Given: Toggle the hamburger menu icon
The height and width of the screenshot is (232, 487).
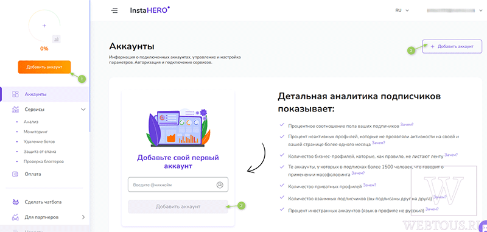Looking at the screenshot, I should (x=114, y=10).
